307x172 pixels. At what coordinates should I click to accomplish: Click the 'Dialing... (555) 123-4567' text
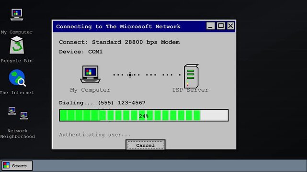(x=102, y=103)
